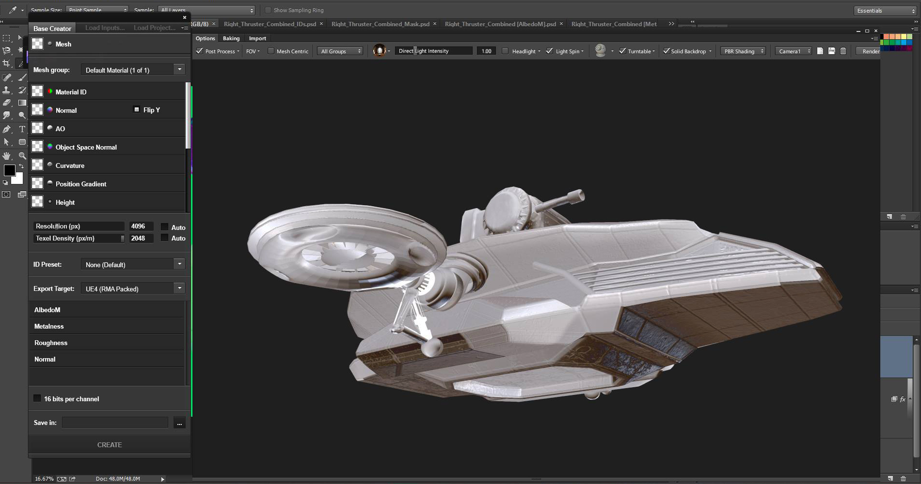Switch to the Load Inputs tab
Image resolution: width=921 pixels, height=484 pixels.
(x=105, y=28)
